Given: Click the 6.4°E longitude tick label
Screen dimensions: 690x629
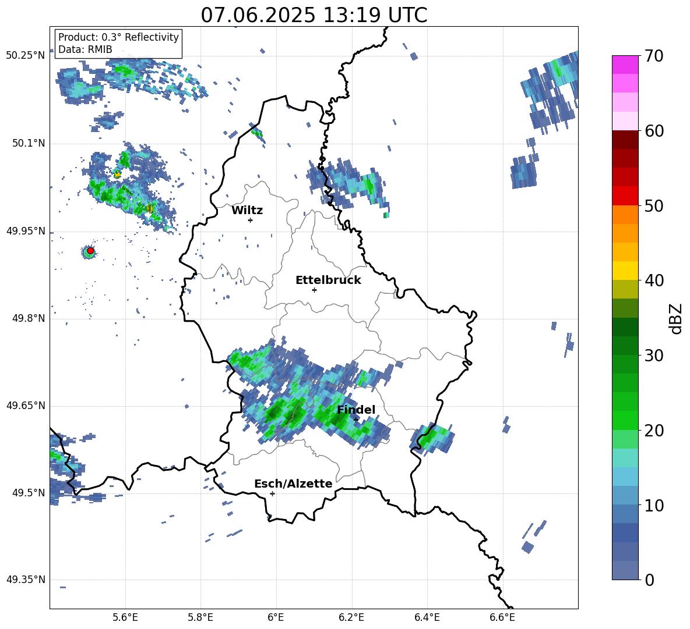Looking at the screenshot, I should 427,617.
